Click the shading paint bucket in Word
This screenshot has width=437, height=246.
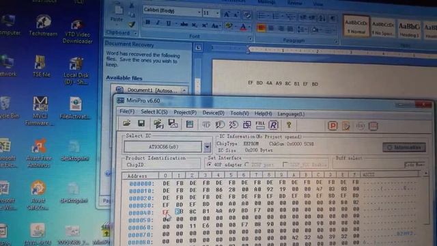coord(315,30)
